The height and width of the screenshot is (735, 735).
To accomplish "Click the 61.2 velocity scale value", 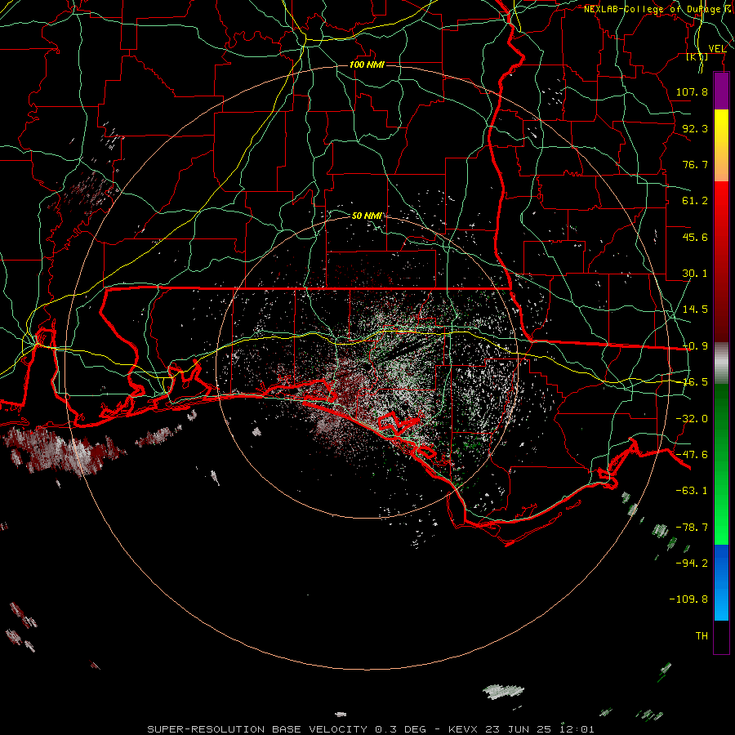I will click(x=695, y=201).
